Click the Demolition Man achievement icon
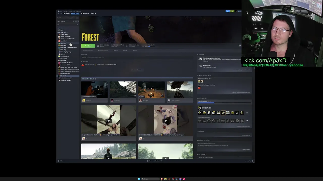323x181 pixels. click(200, 108)
